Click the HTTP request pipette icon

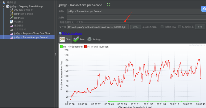tap(12, 18)
